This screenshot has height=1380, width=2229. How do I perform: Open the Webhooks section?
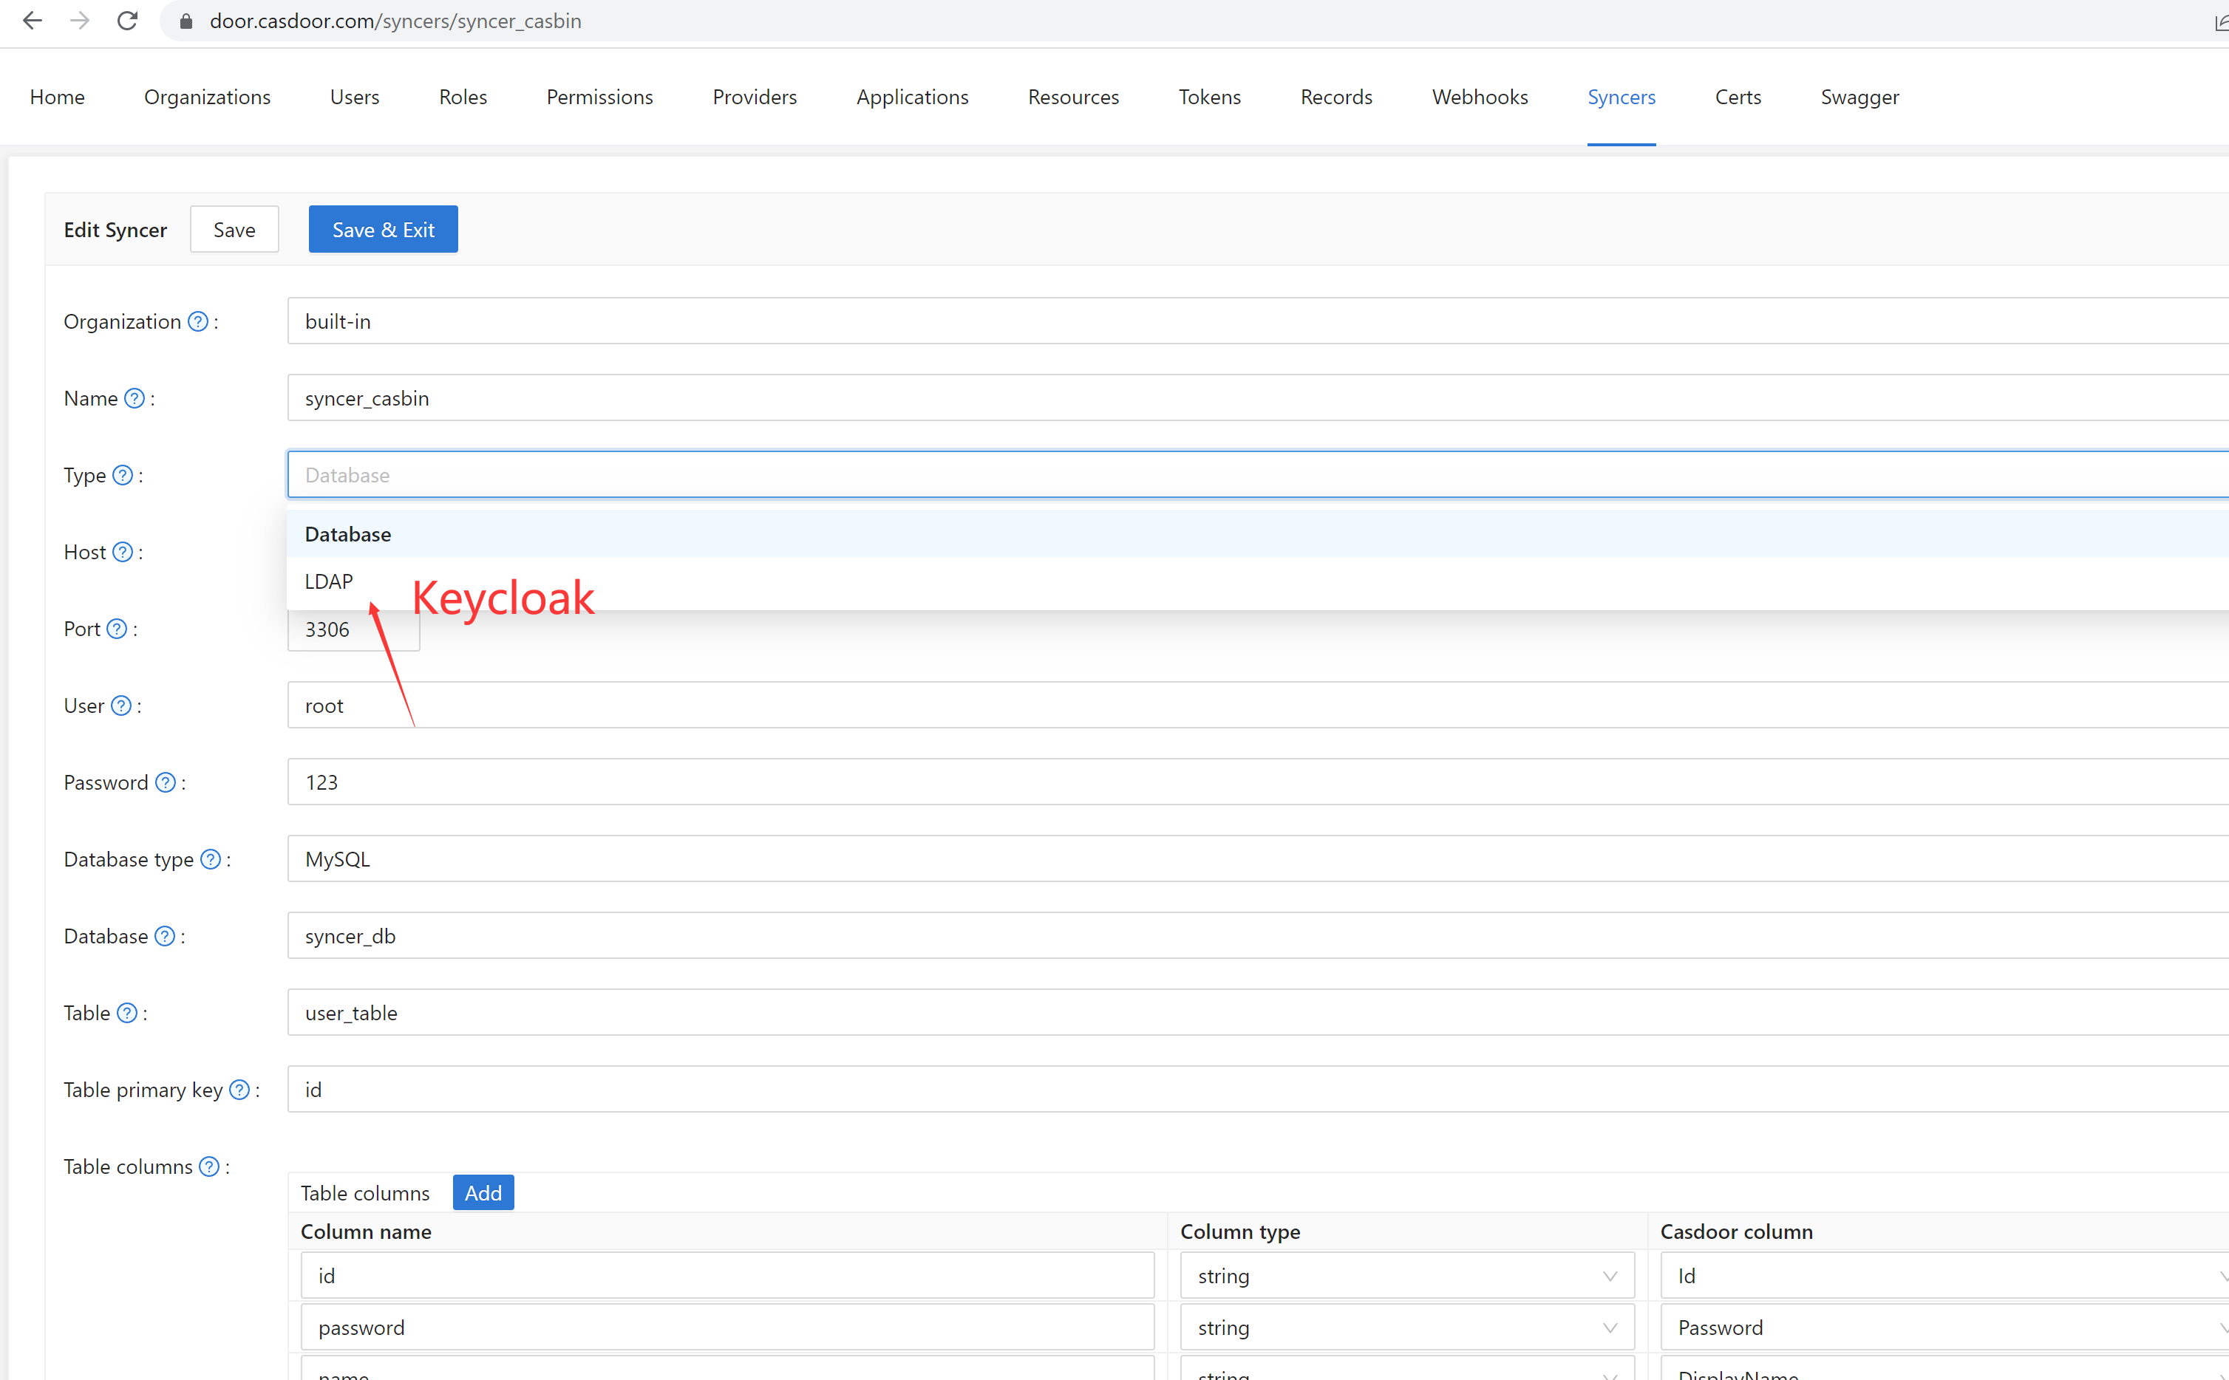click(1479, 97)
